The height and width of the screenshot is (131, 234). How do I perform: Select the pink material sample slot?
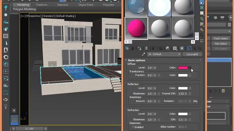(136, 28)
